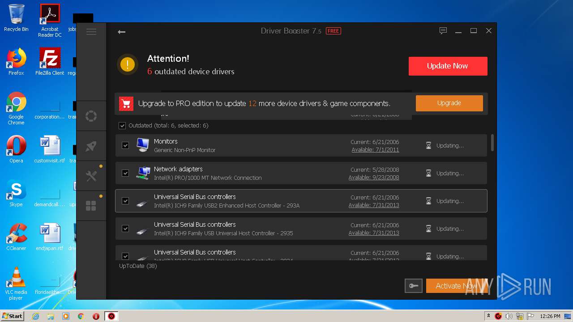The height and width of the screenshot is (322, 573).
Task: Click hourglass icon in Monitors row
Action: tap(428, 146)
